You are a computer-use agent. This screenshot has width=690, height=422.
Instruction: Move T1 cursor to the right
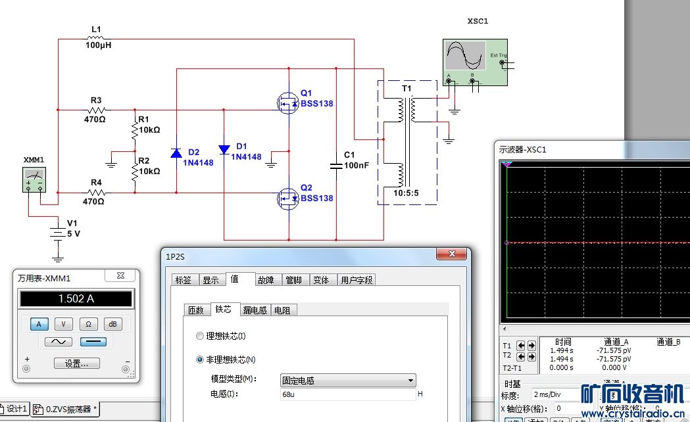(531, 346)
